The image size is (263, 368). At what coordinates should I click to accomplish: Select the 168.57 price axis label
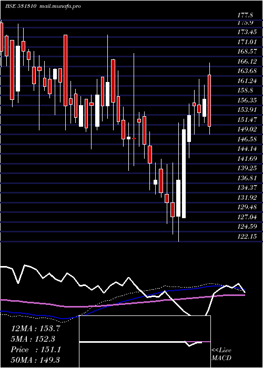pos(247,51)
